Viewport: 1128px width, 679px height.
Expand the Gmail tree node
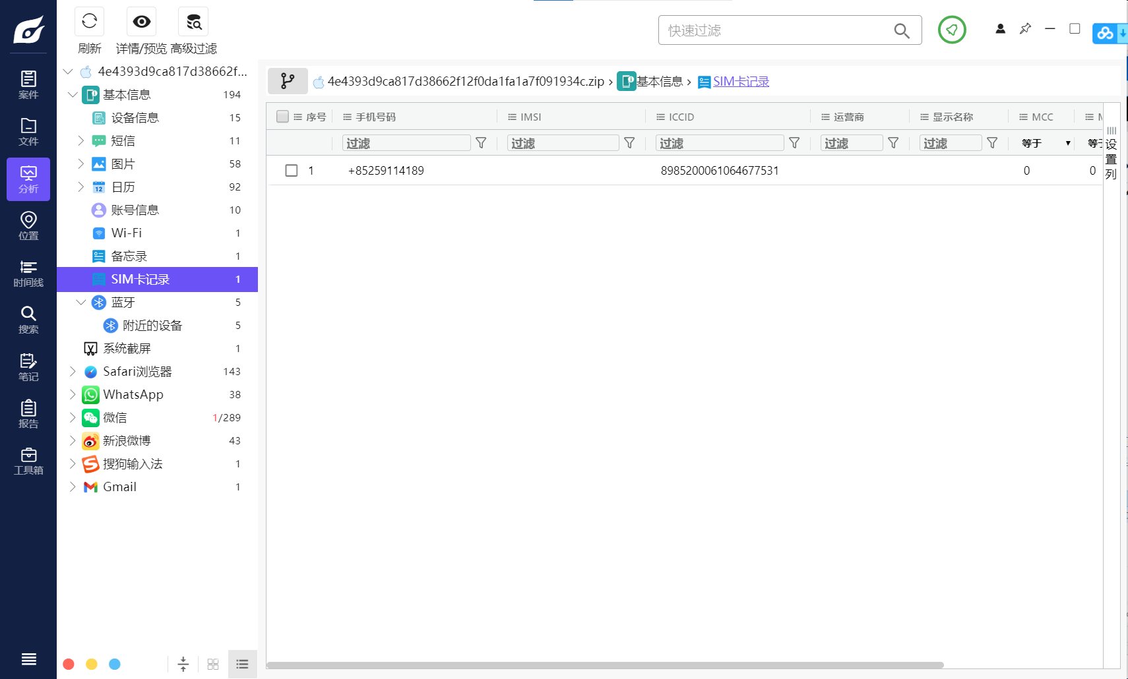73,487
